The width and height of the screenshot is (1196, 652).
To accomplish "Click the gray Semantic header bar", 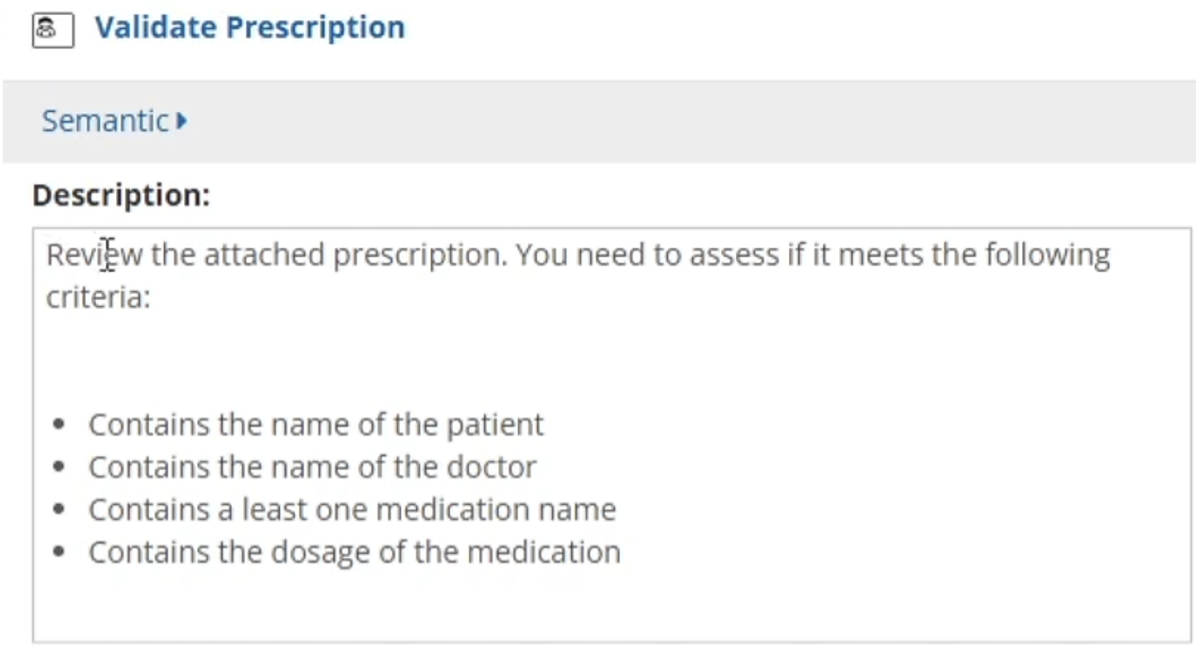I will (636, 121).
